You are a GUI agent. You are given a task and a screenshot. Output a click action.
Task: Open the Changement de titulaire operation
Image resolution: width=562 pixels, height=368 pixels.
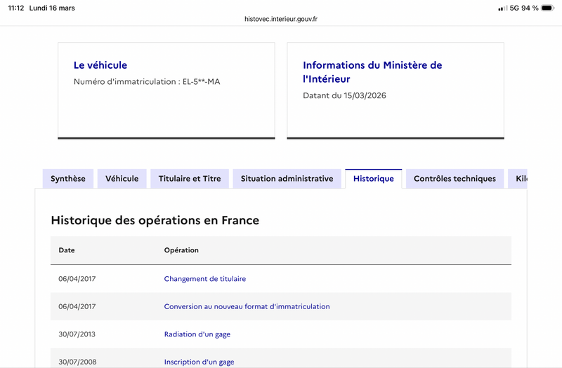[x=205, y=279]
